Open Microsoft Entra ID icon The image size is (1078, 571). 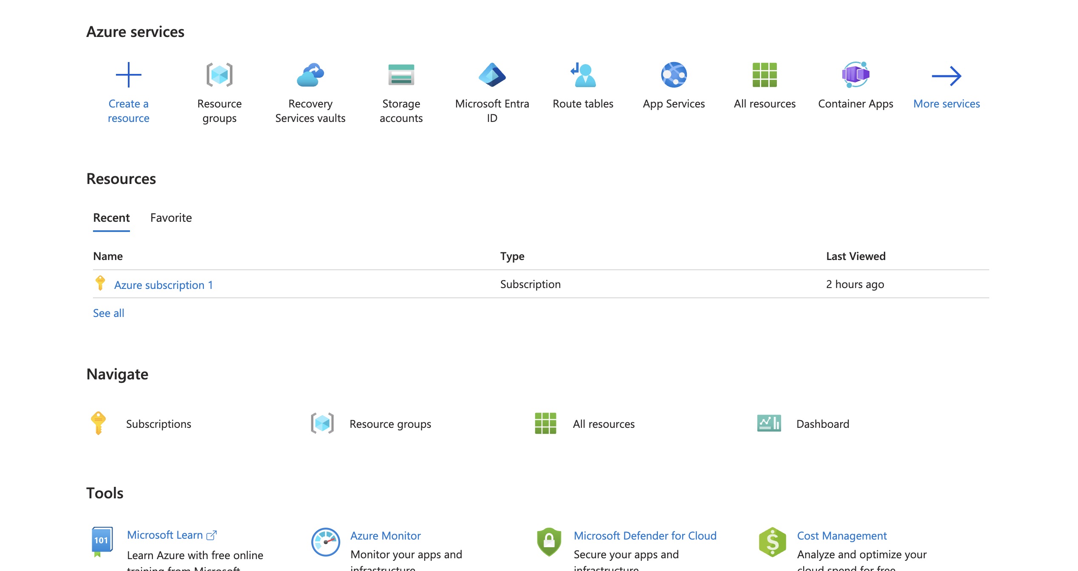[492, 75]
